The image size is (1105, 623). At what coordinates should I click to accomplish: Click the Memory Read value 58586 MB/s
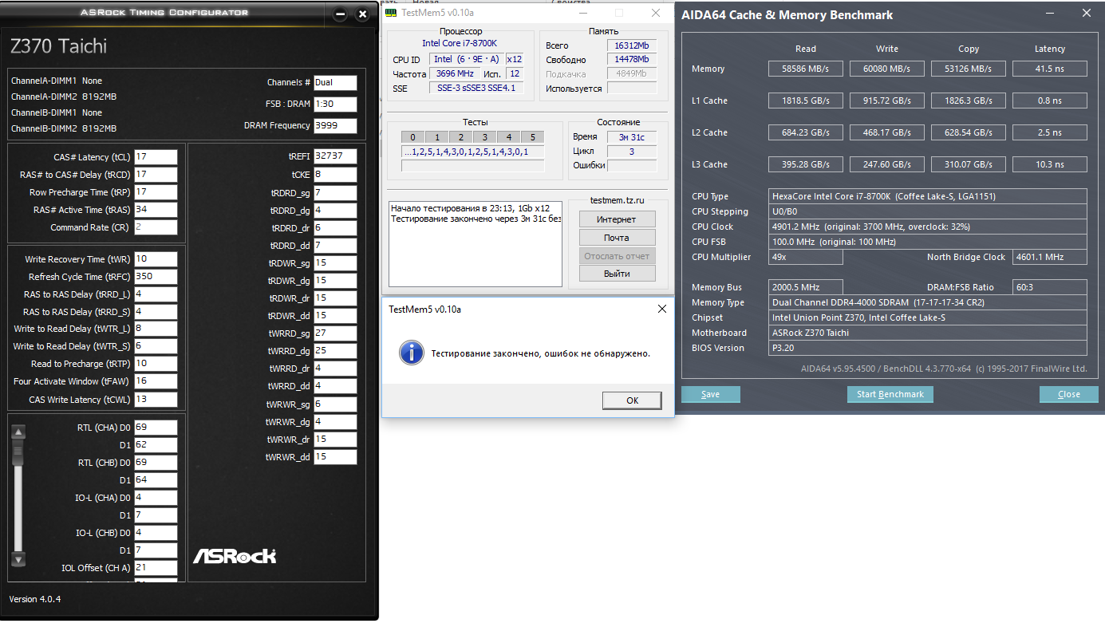(806, 69)
